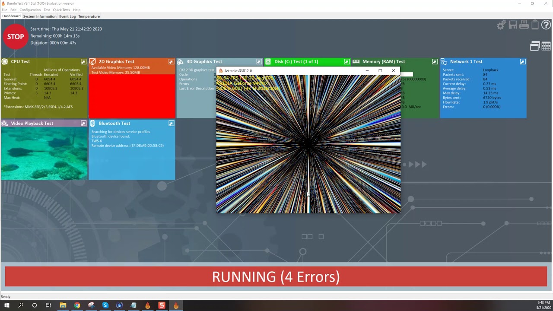Pop out the Bluetooth Test window
The image size is (553, 311).
tap(171, 124)
